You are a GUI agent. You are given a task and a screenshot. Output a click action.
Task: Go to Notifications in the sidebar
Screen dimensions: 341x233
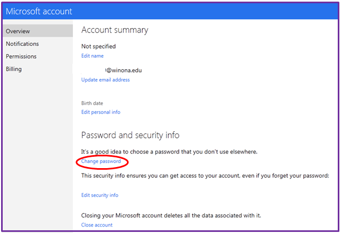click(22, 44)
